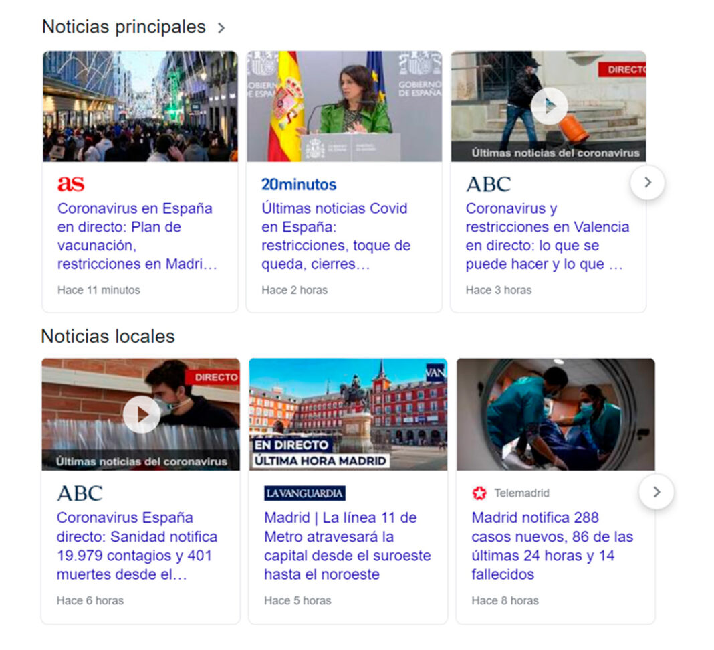Open the AS coronavirus vaccination plan article
The image size is (714, 650).
(134, 236)
